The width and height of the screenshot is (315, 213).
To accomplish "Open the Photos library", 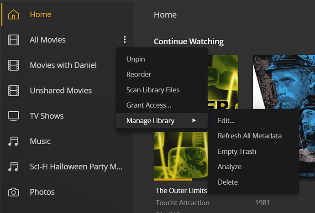I will point(42,192).
